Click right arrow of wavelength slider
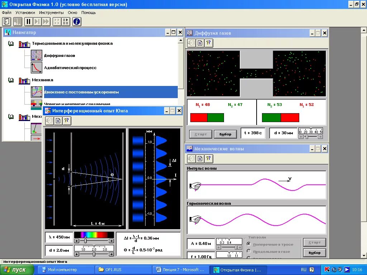367x275 pixels. coord(111,241)
